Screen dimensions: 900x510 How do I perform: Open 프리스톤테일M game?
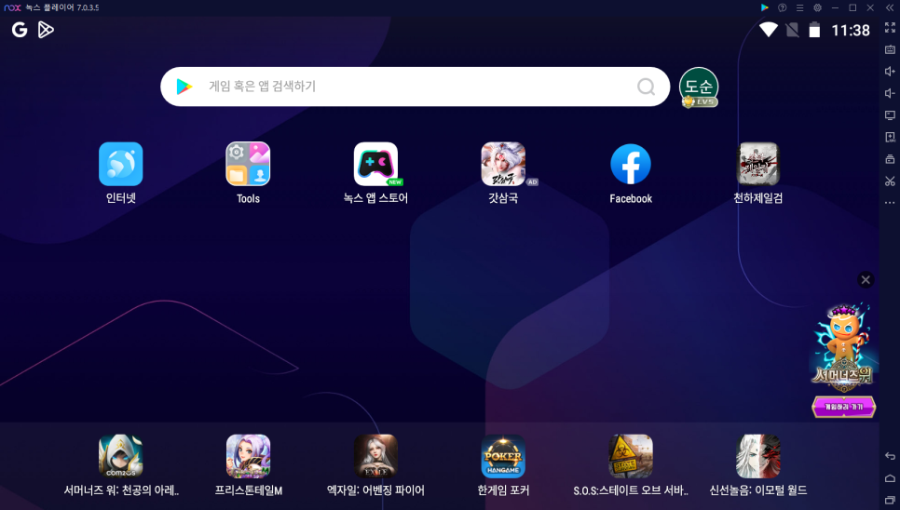pos(248,456)
